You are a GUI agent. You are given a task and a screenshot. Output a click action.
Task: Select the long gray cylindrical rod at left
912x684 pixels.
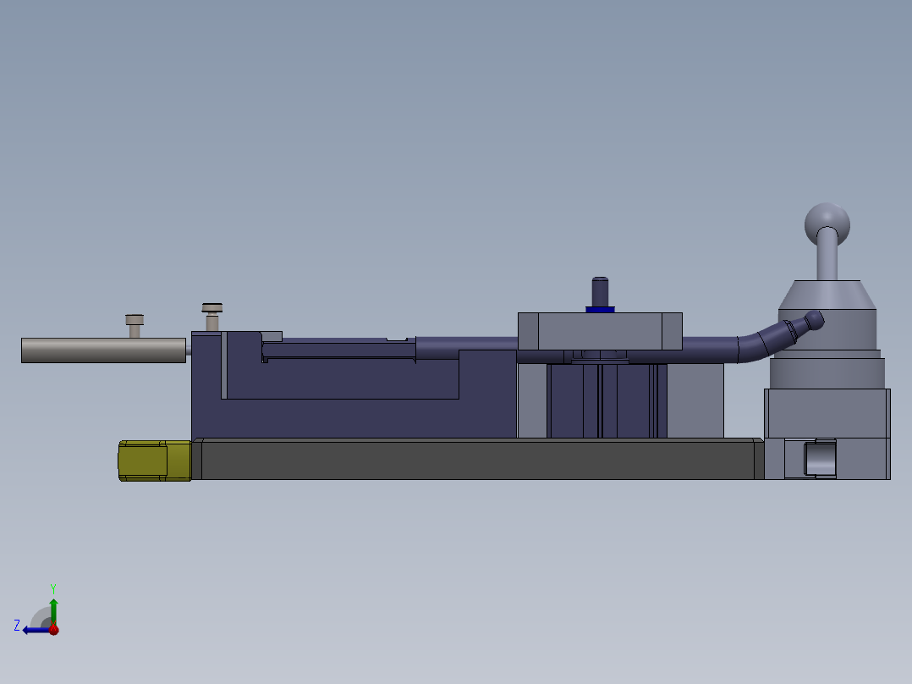tap(103, 350)
